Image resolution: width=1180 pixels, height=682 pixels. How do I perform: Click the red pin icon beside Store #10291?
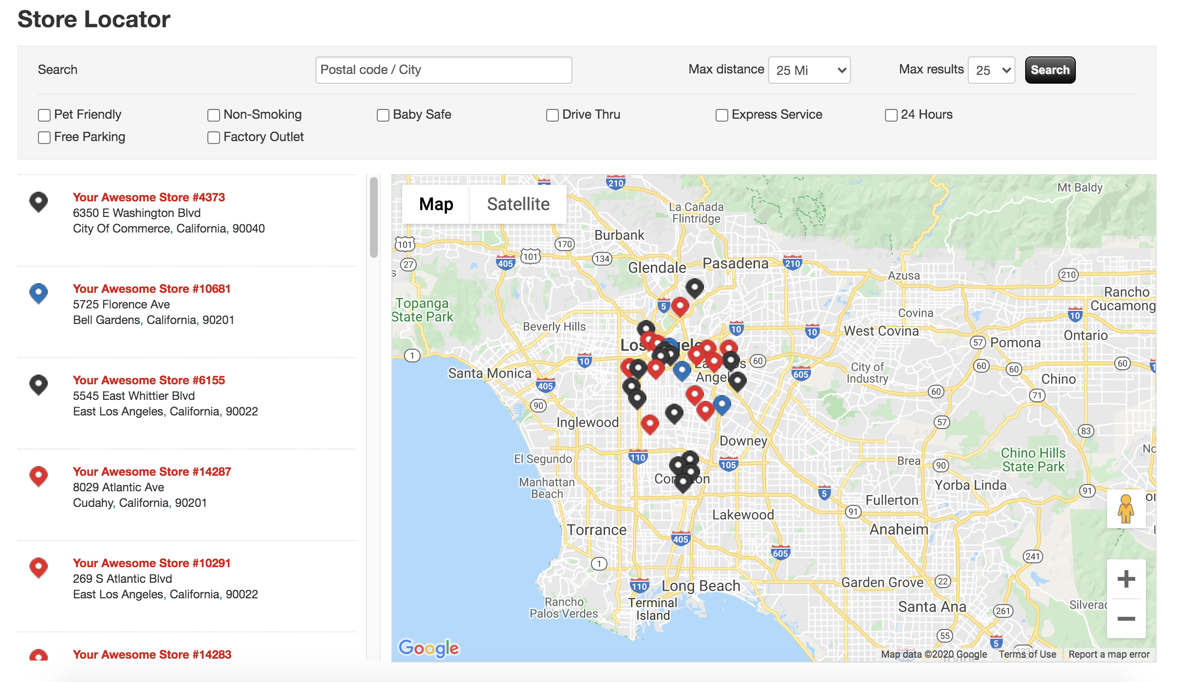(38, 567)
